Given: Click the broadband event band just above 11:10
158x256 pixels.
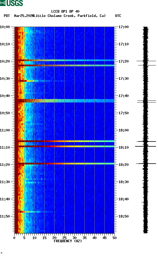Looking at the screenshot, I should [x=64, y=146].
